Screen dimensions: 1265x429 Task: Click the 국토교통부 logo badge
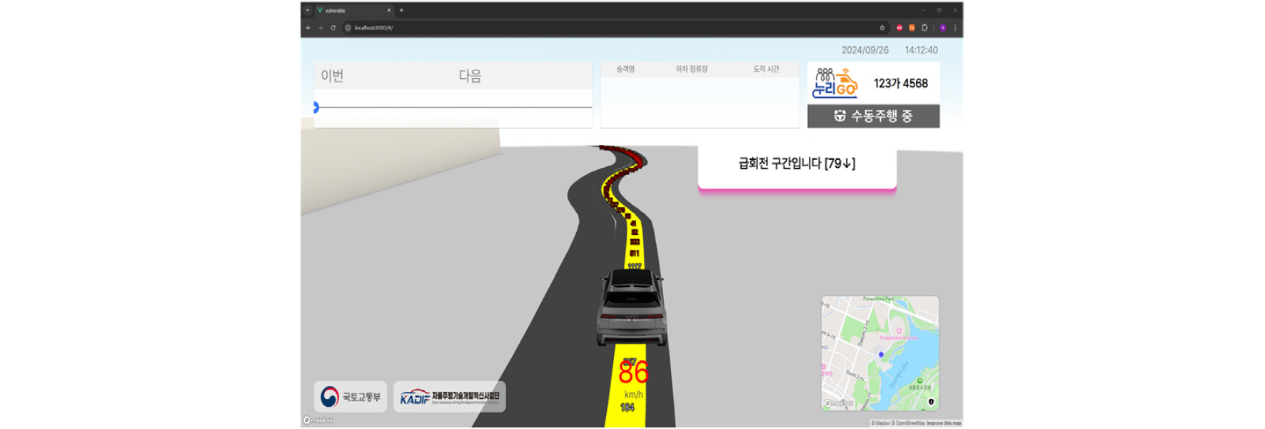pos(351,397)
